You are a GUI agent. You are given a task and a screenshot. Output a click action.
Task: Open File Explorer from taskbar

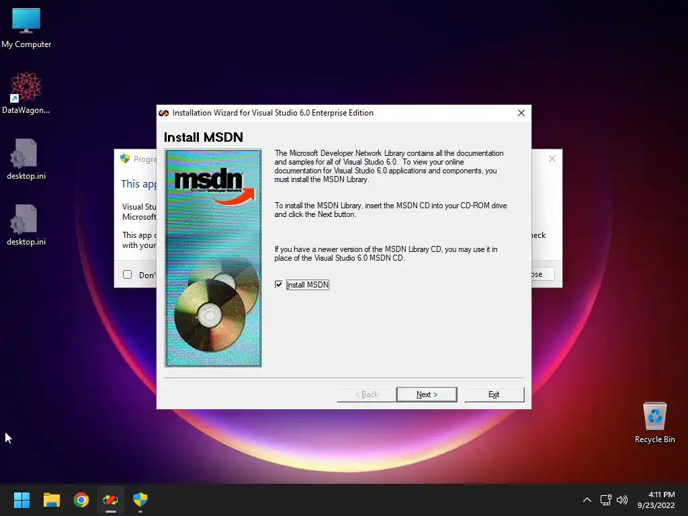(x=51, y=500)
